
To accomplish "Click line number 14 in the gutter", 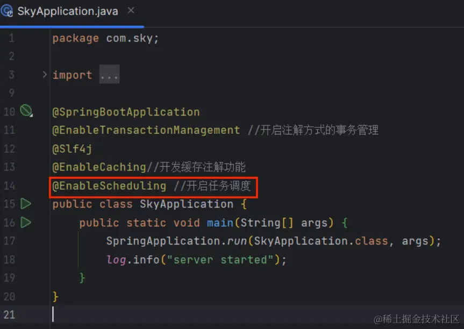I will coord(11,185).
